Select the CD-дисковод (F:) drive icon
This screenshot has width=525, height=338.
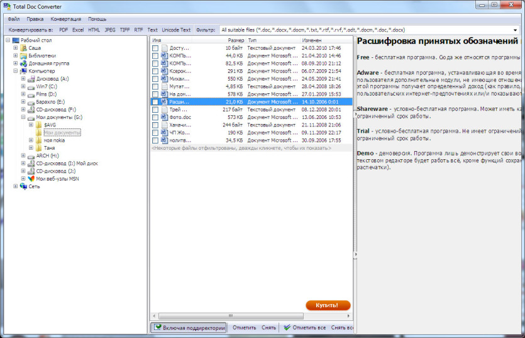point(31,110)
